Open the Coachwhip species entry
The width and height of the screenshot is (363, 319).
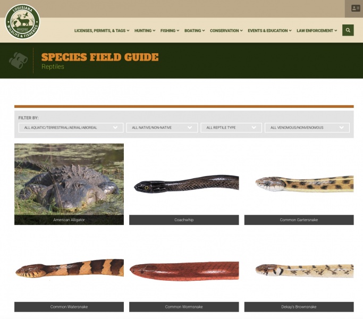click(184, 220)
